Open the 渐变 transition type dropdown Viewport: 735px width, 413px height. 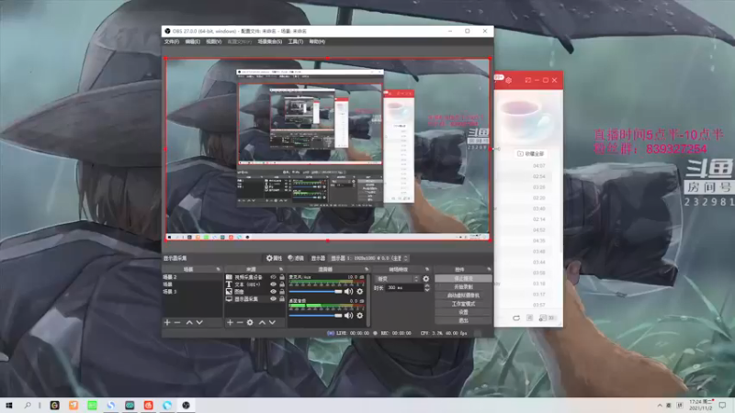pyautogui.click(x=397, y=279)
